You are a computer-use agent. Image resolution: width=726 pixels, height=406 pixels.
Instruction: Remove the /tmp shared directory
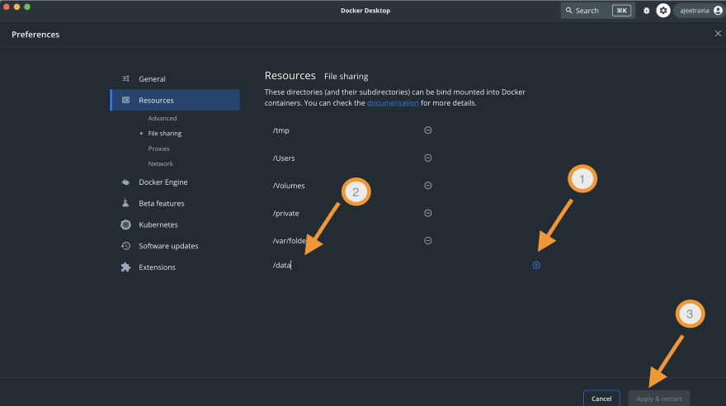tap(428, 130)
